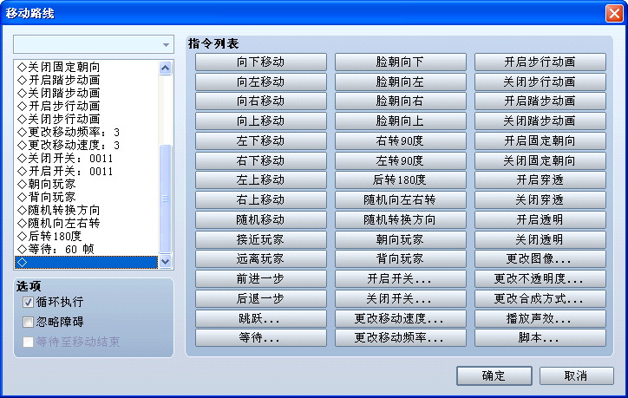Add the 背向玩家 command button

click(x=401, y=258)
